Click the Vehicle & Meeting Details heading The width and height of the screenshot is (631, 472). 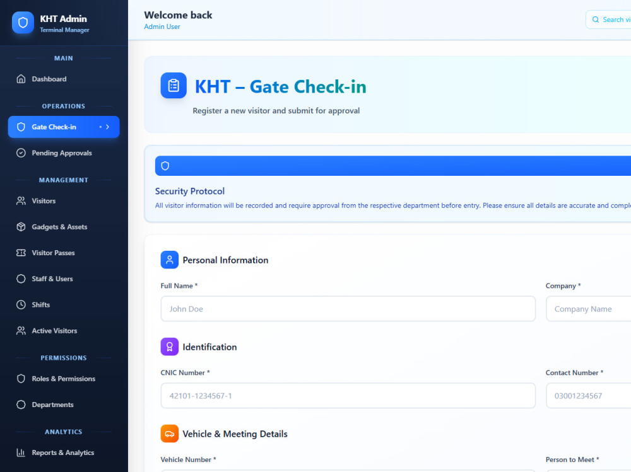[235, 434]
